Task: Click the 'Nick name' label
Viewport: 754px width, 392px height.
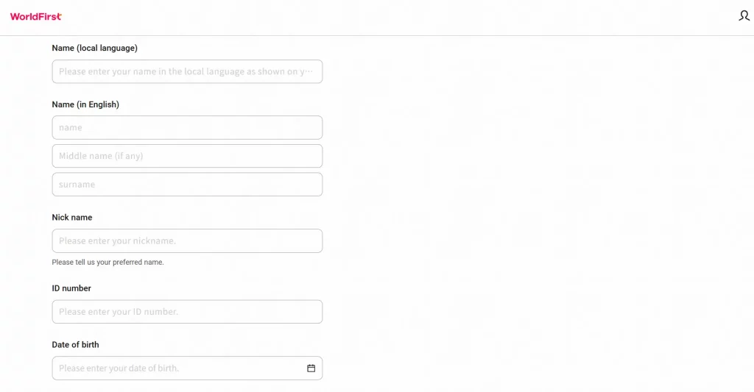Action: tap(72, 217)
